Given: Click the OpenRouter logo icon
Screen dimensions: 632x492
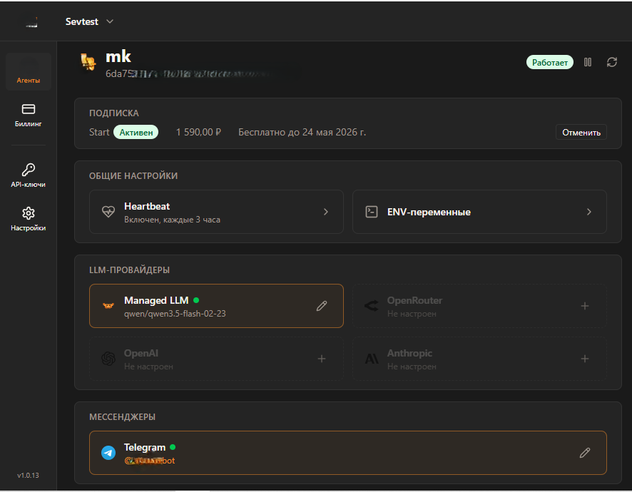Looking at the screenshot, I should [x=372, y=306].
